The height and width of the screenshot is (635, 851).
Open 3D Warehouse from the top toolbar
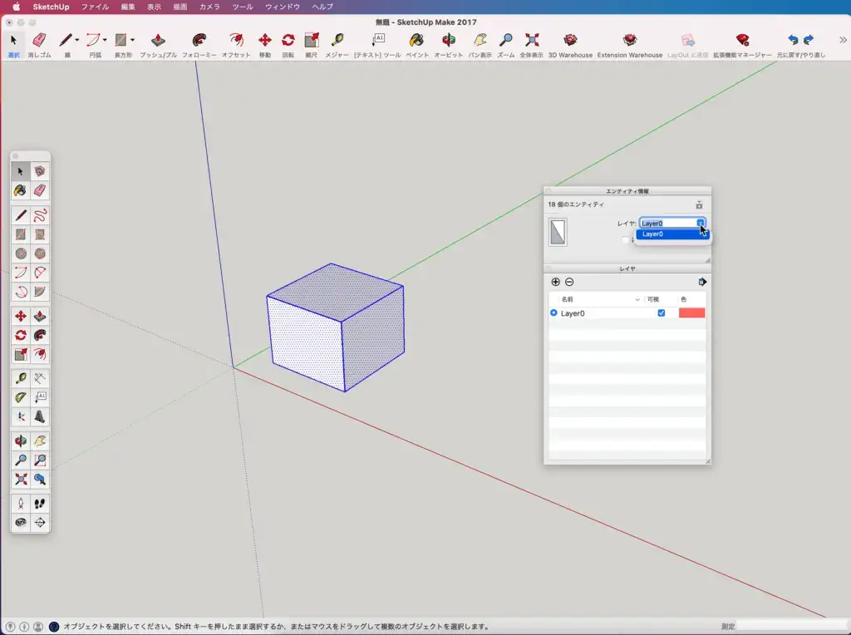click(x=570, y=45)
